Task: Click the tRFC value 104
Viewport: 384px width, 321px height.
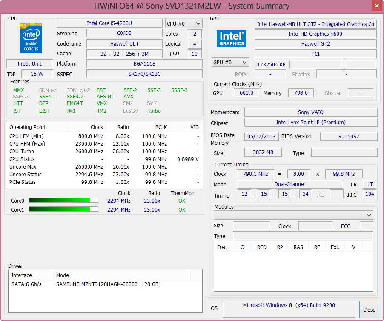Action: click(x=370, y=194)
